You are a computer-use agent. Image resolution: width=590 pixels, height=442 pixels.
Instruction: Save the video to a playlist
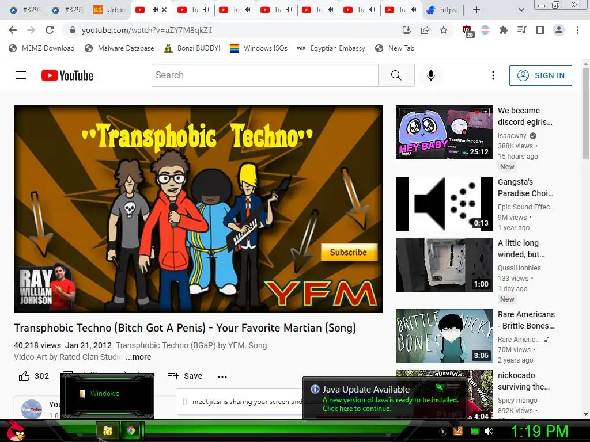pyautogui.click(x=185, y=376)
